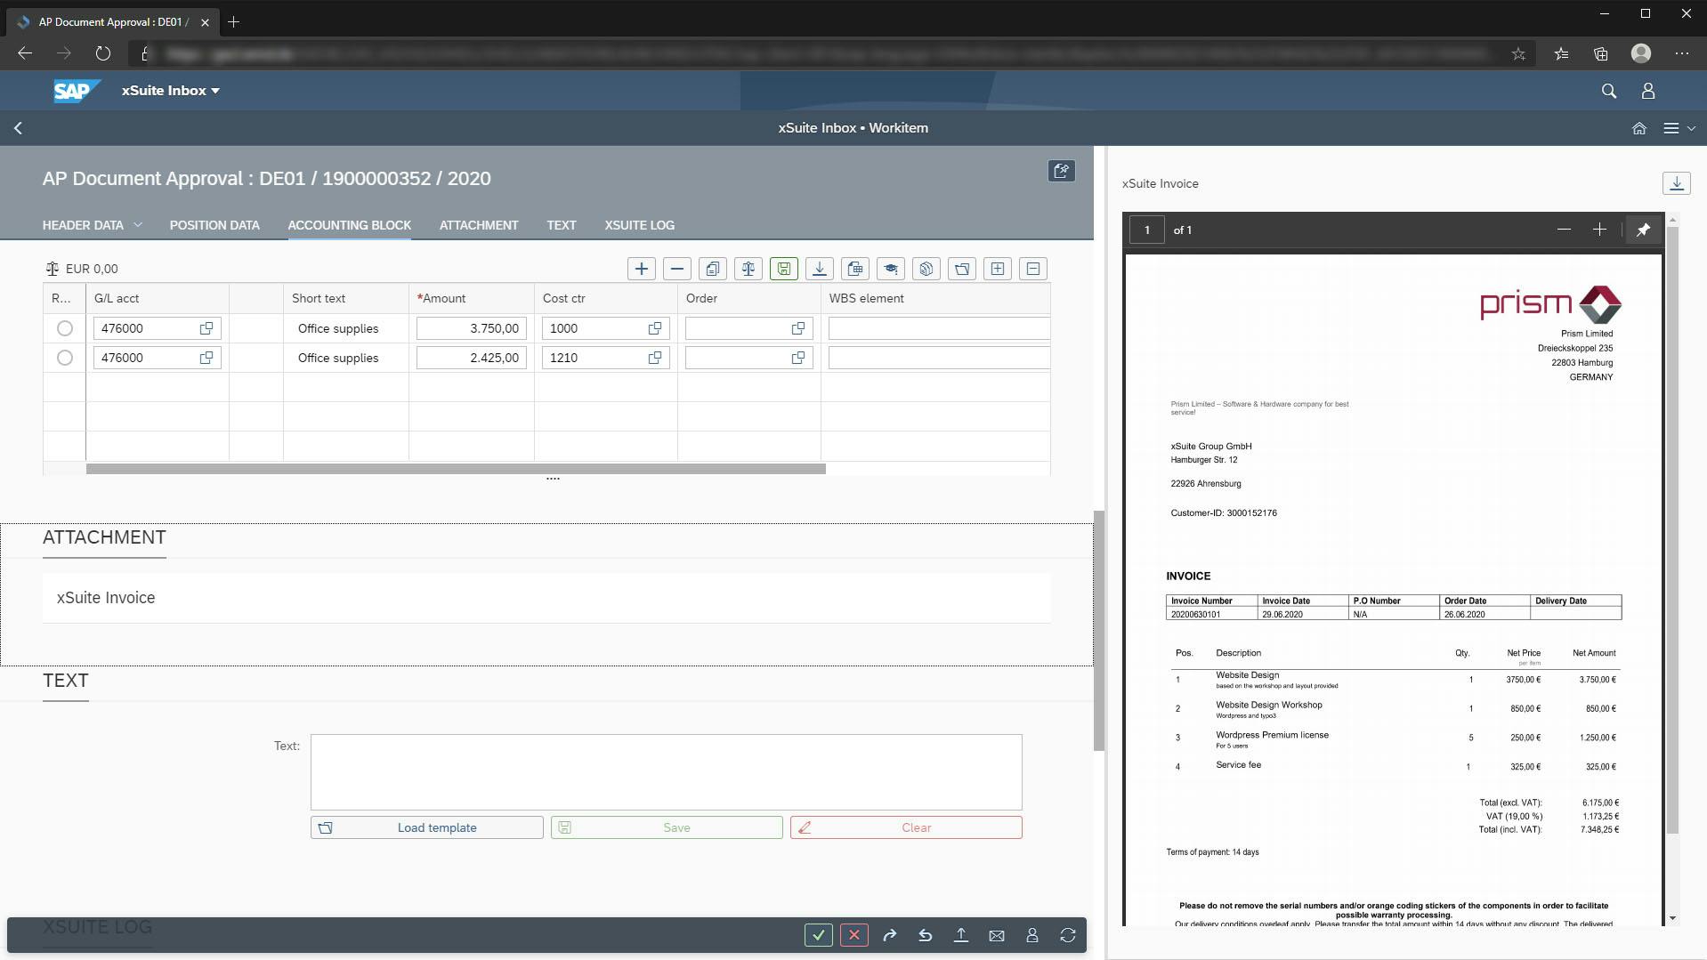Clear the text with the Clear button
The height and width of the screenshot is (960, 1707).
pyautogui.click(x=905, y=827)
